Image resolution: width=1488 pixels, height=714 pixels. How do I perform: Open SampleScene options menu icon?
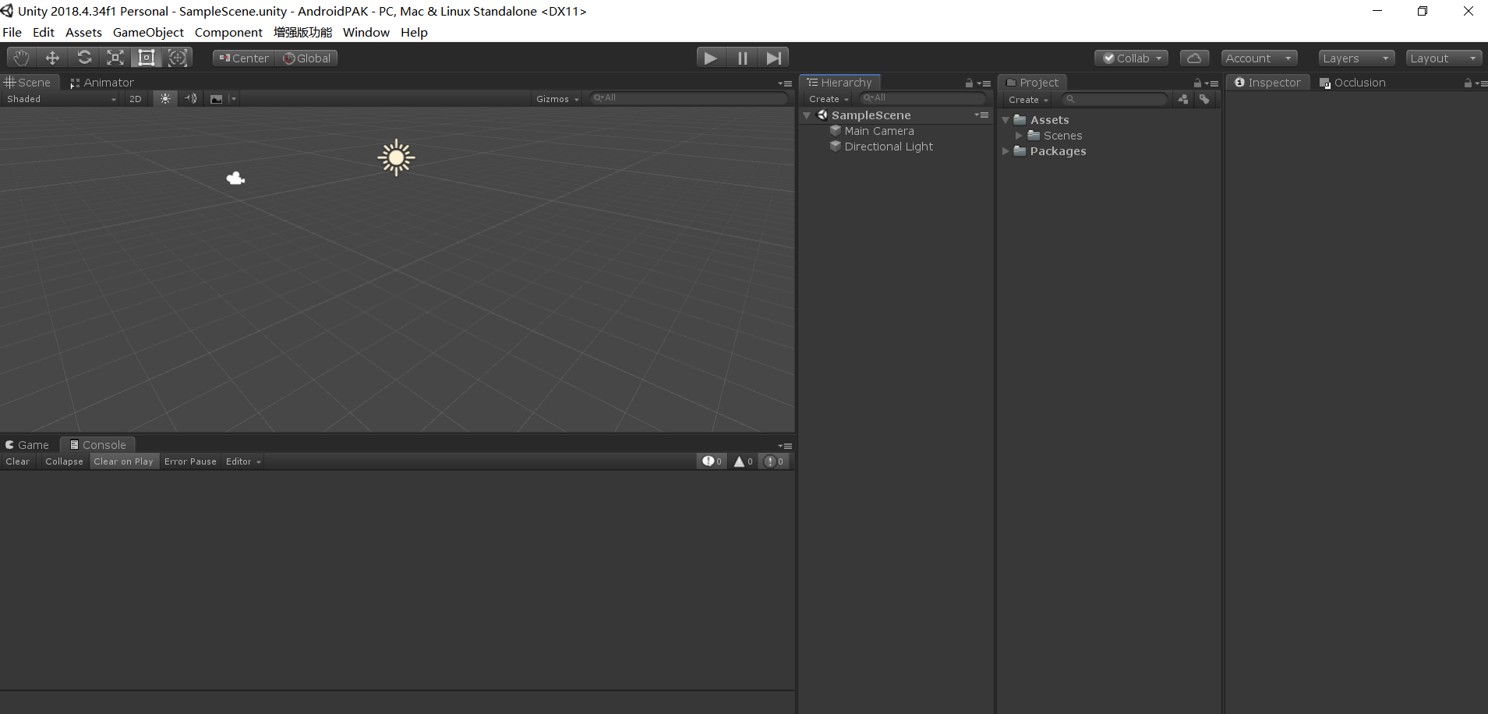981,115
